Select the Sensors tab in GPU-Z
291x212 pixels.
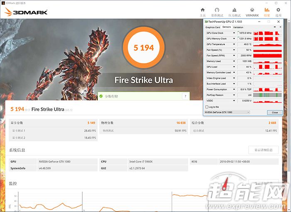(x=227, y=27)
